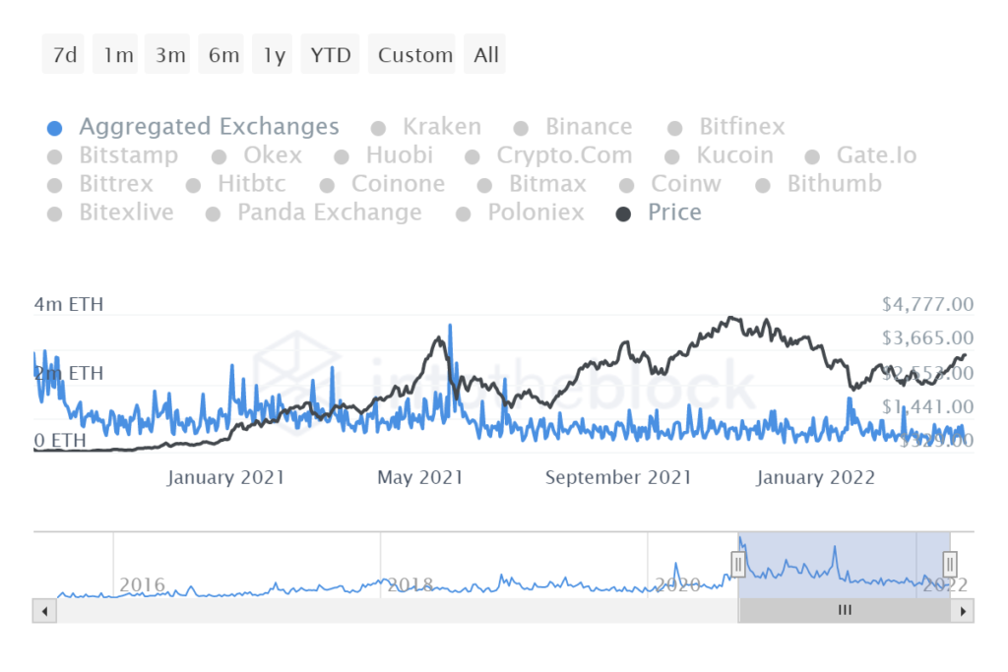
Task: Set chart range to 1y
Action: click(x=273, y=55)
